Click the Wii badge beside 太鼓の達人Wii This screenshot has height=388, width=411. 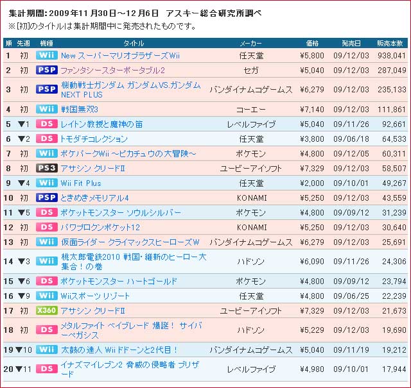click(x=47, y=350)
